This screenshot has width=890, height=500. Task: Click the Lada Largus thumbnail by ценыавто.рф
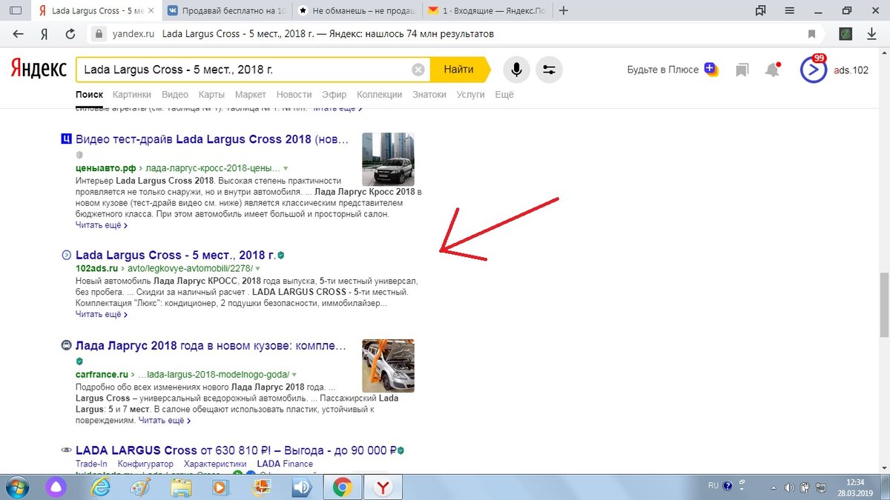388,159
